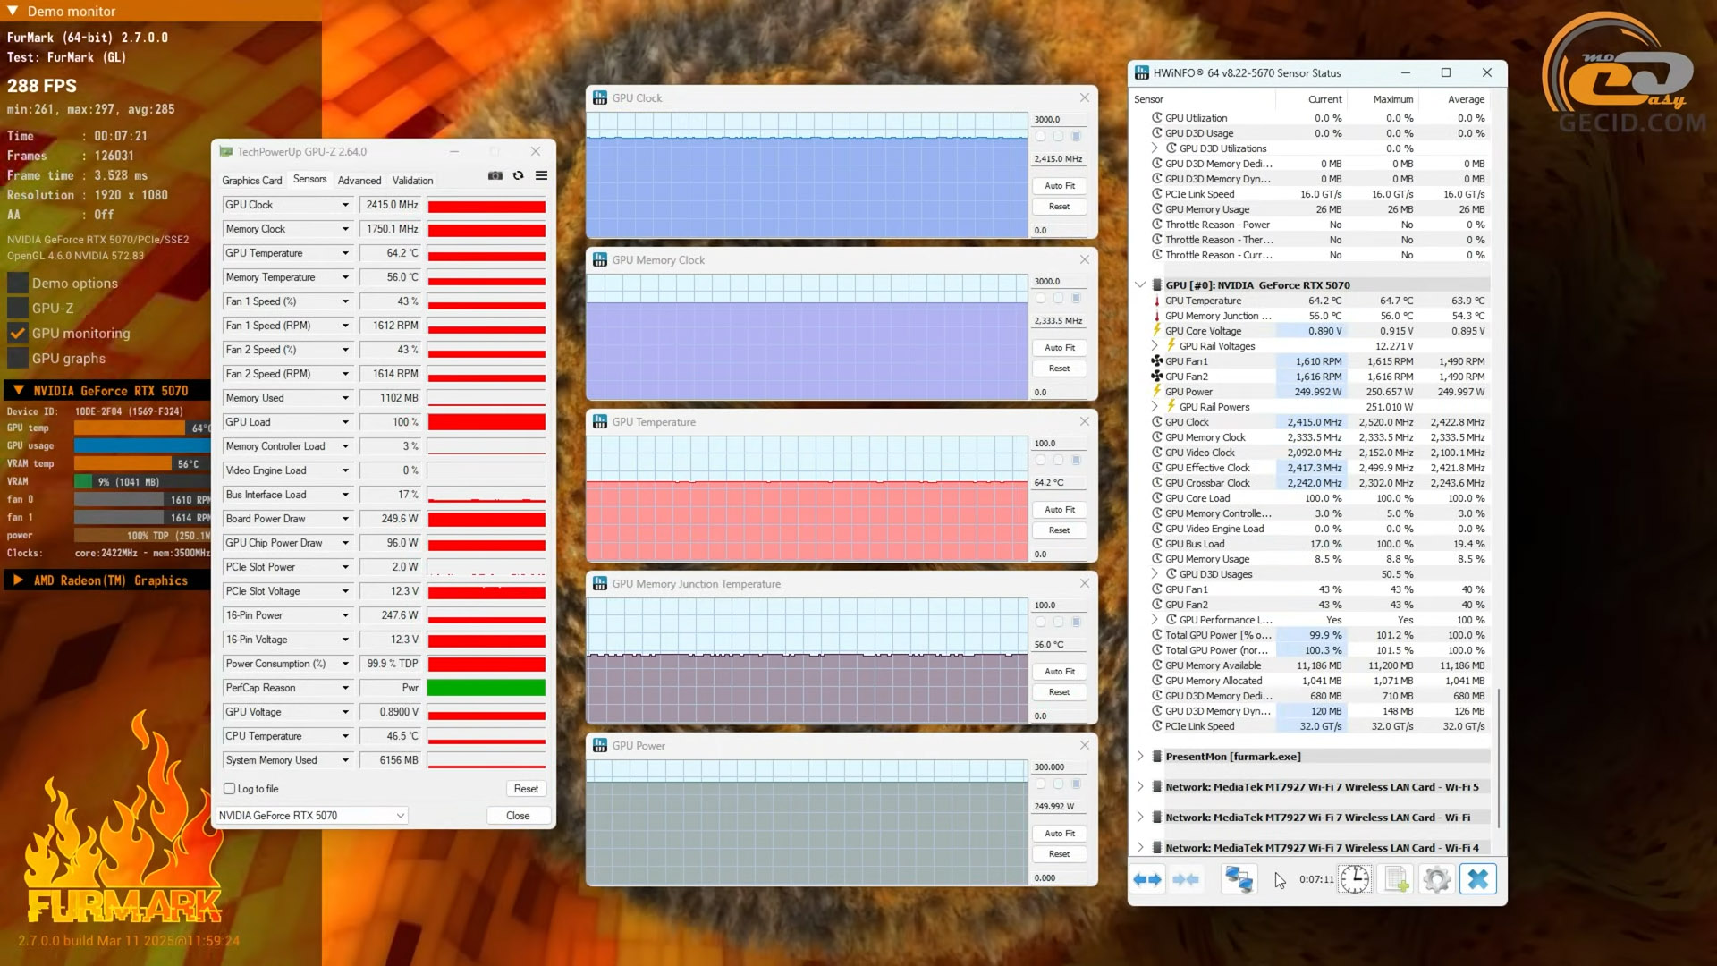The width and height of the screenshot is (1717, 966).
Task: Open NVIDIA GeForce RTX 5070 device combo box
Action: (x=312, y=816)
